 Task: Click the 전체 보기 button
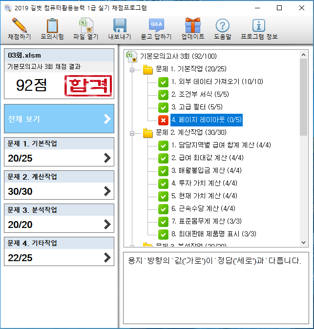coord(59,119)
